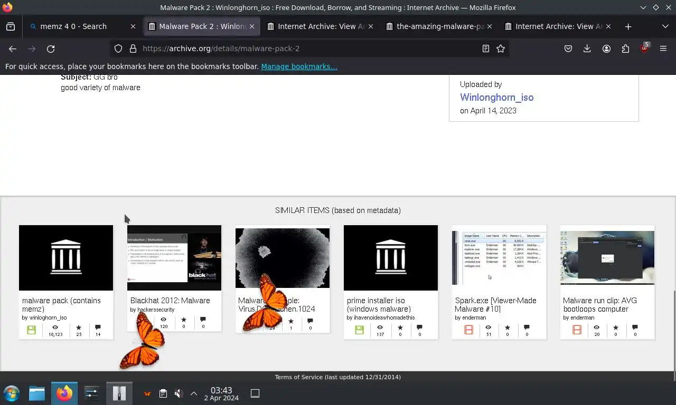Bookmark this page with the star

click(501, 49)
